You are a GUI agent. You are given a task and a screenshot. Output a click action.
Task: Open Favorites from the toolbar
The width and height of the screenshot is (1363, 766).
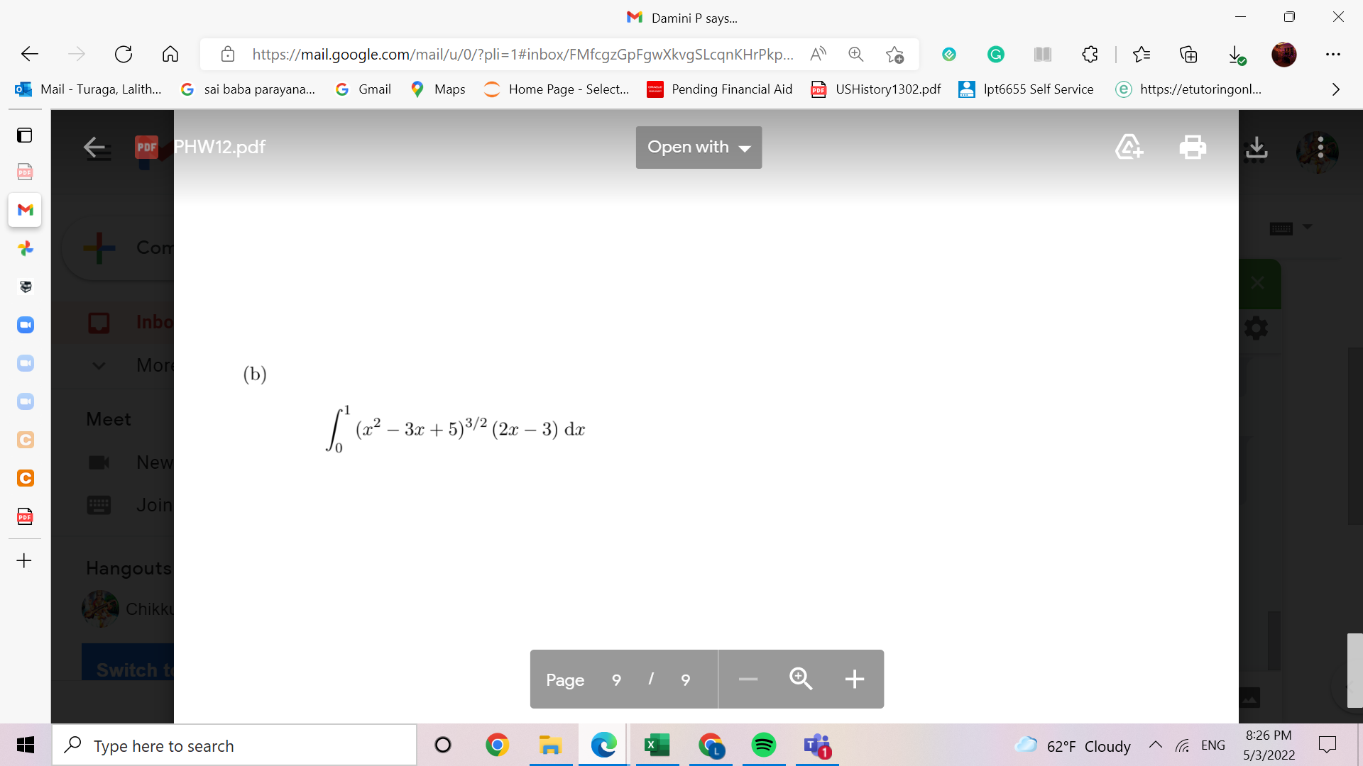click(1142, 54)
